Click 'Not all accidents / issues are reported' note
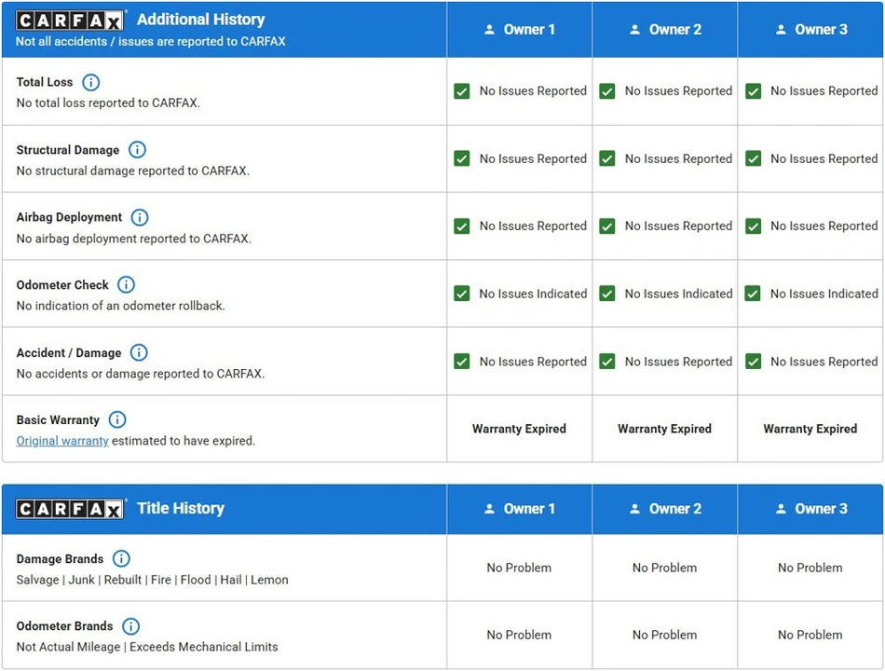 point(151,41)
